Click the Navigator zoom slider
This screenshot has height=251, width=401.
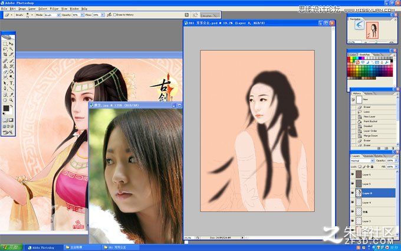pyautogui.click(x=376, y=42)
